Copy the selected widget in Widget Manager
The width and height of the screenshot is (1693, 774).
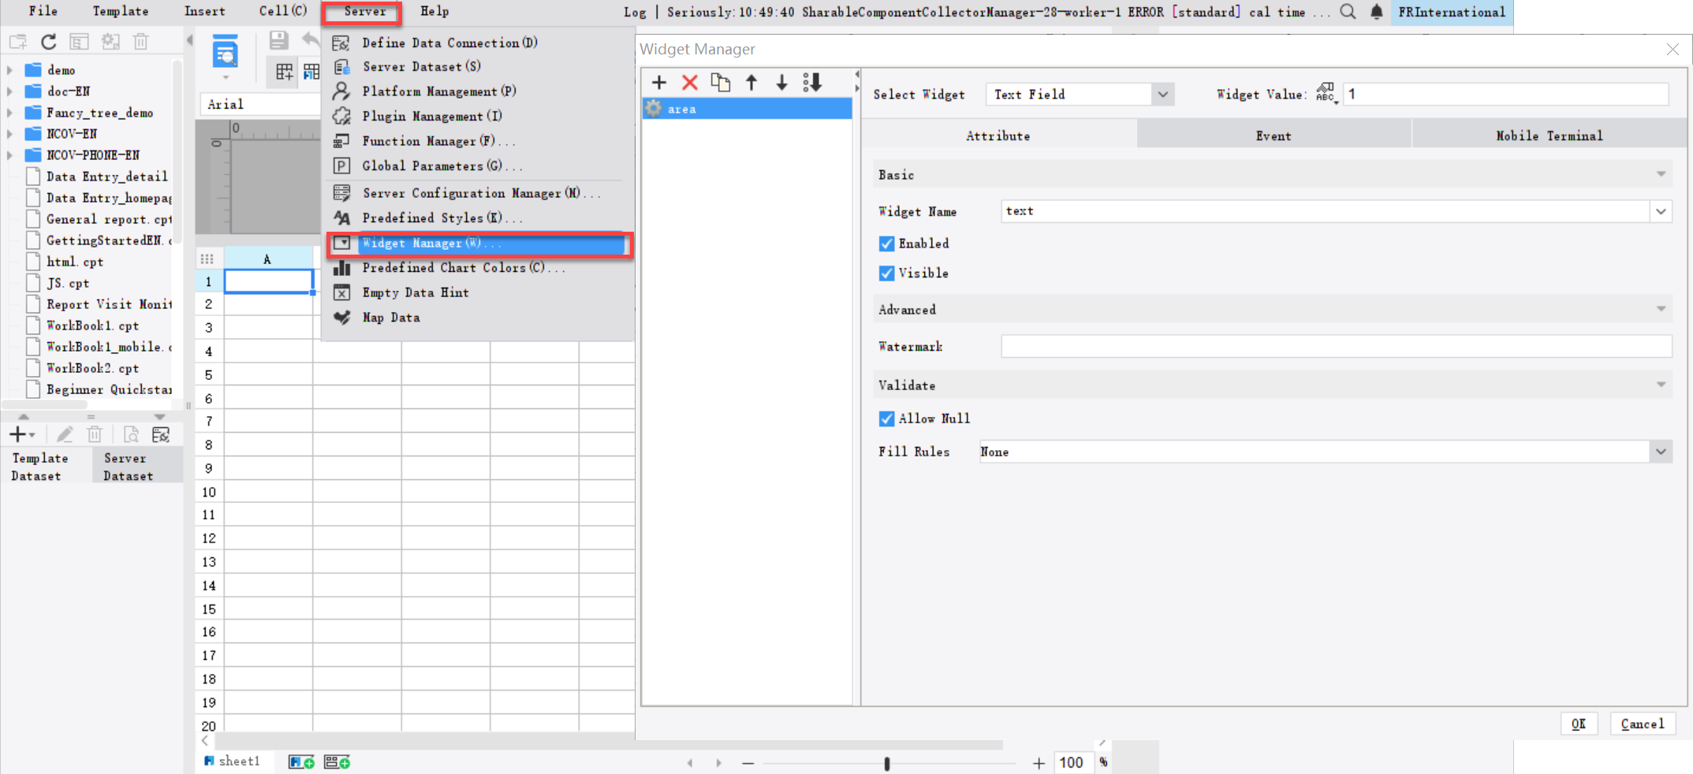click(720, 82)
